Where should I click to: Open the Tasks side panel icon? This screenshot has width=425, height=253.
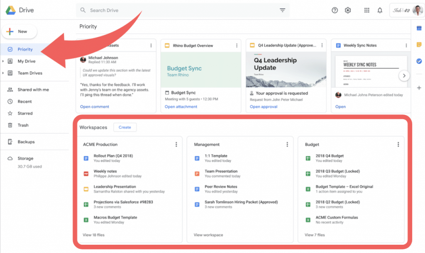point(419,61)
